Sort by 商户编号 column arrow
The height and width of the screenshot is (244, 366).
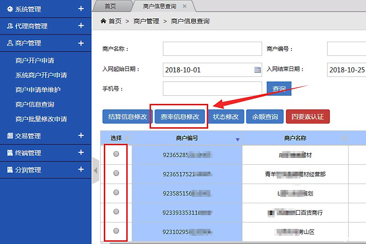click(x=237, y=139)
